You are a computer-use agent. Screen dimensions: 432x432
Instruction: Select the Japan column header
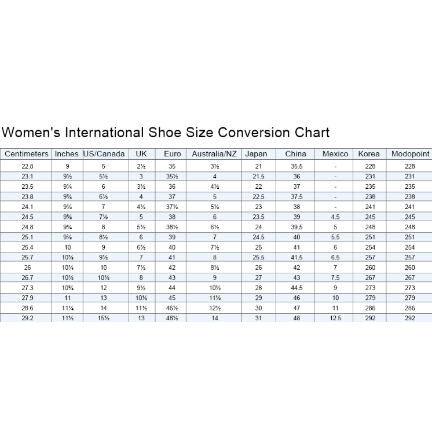pyautogui.click(x=256, y=154)
